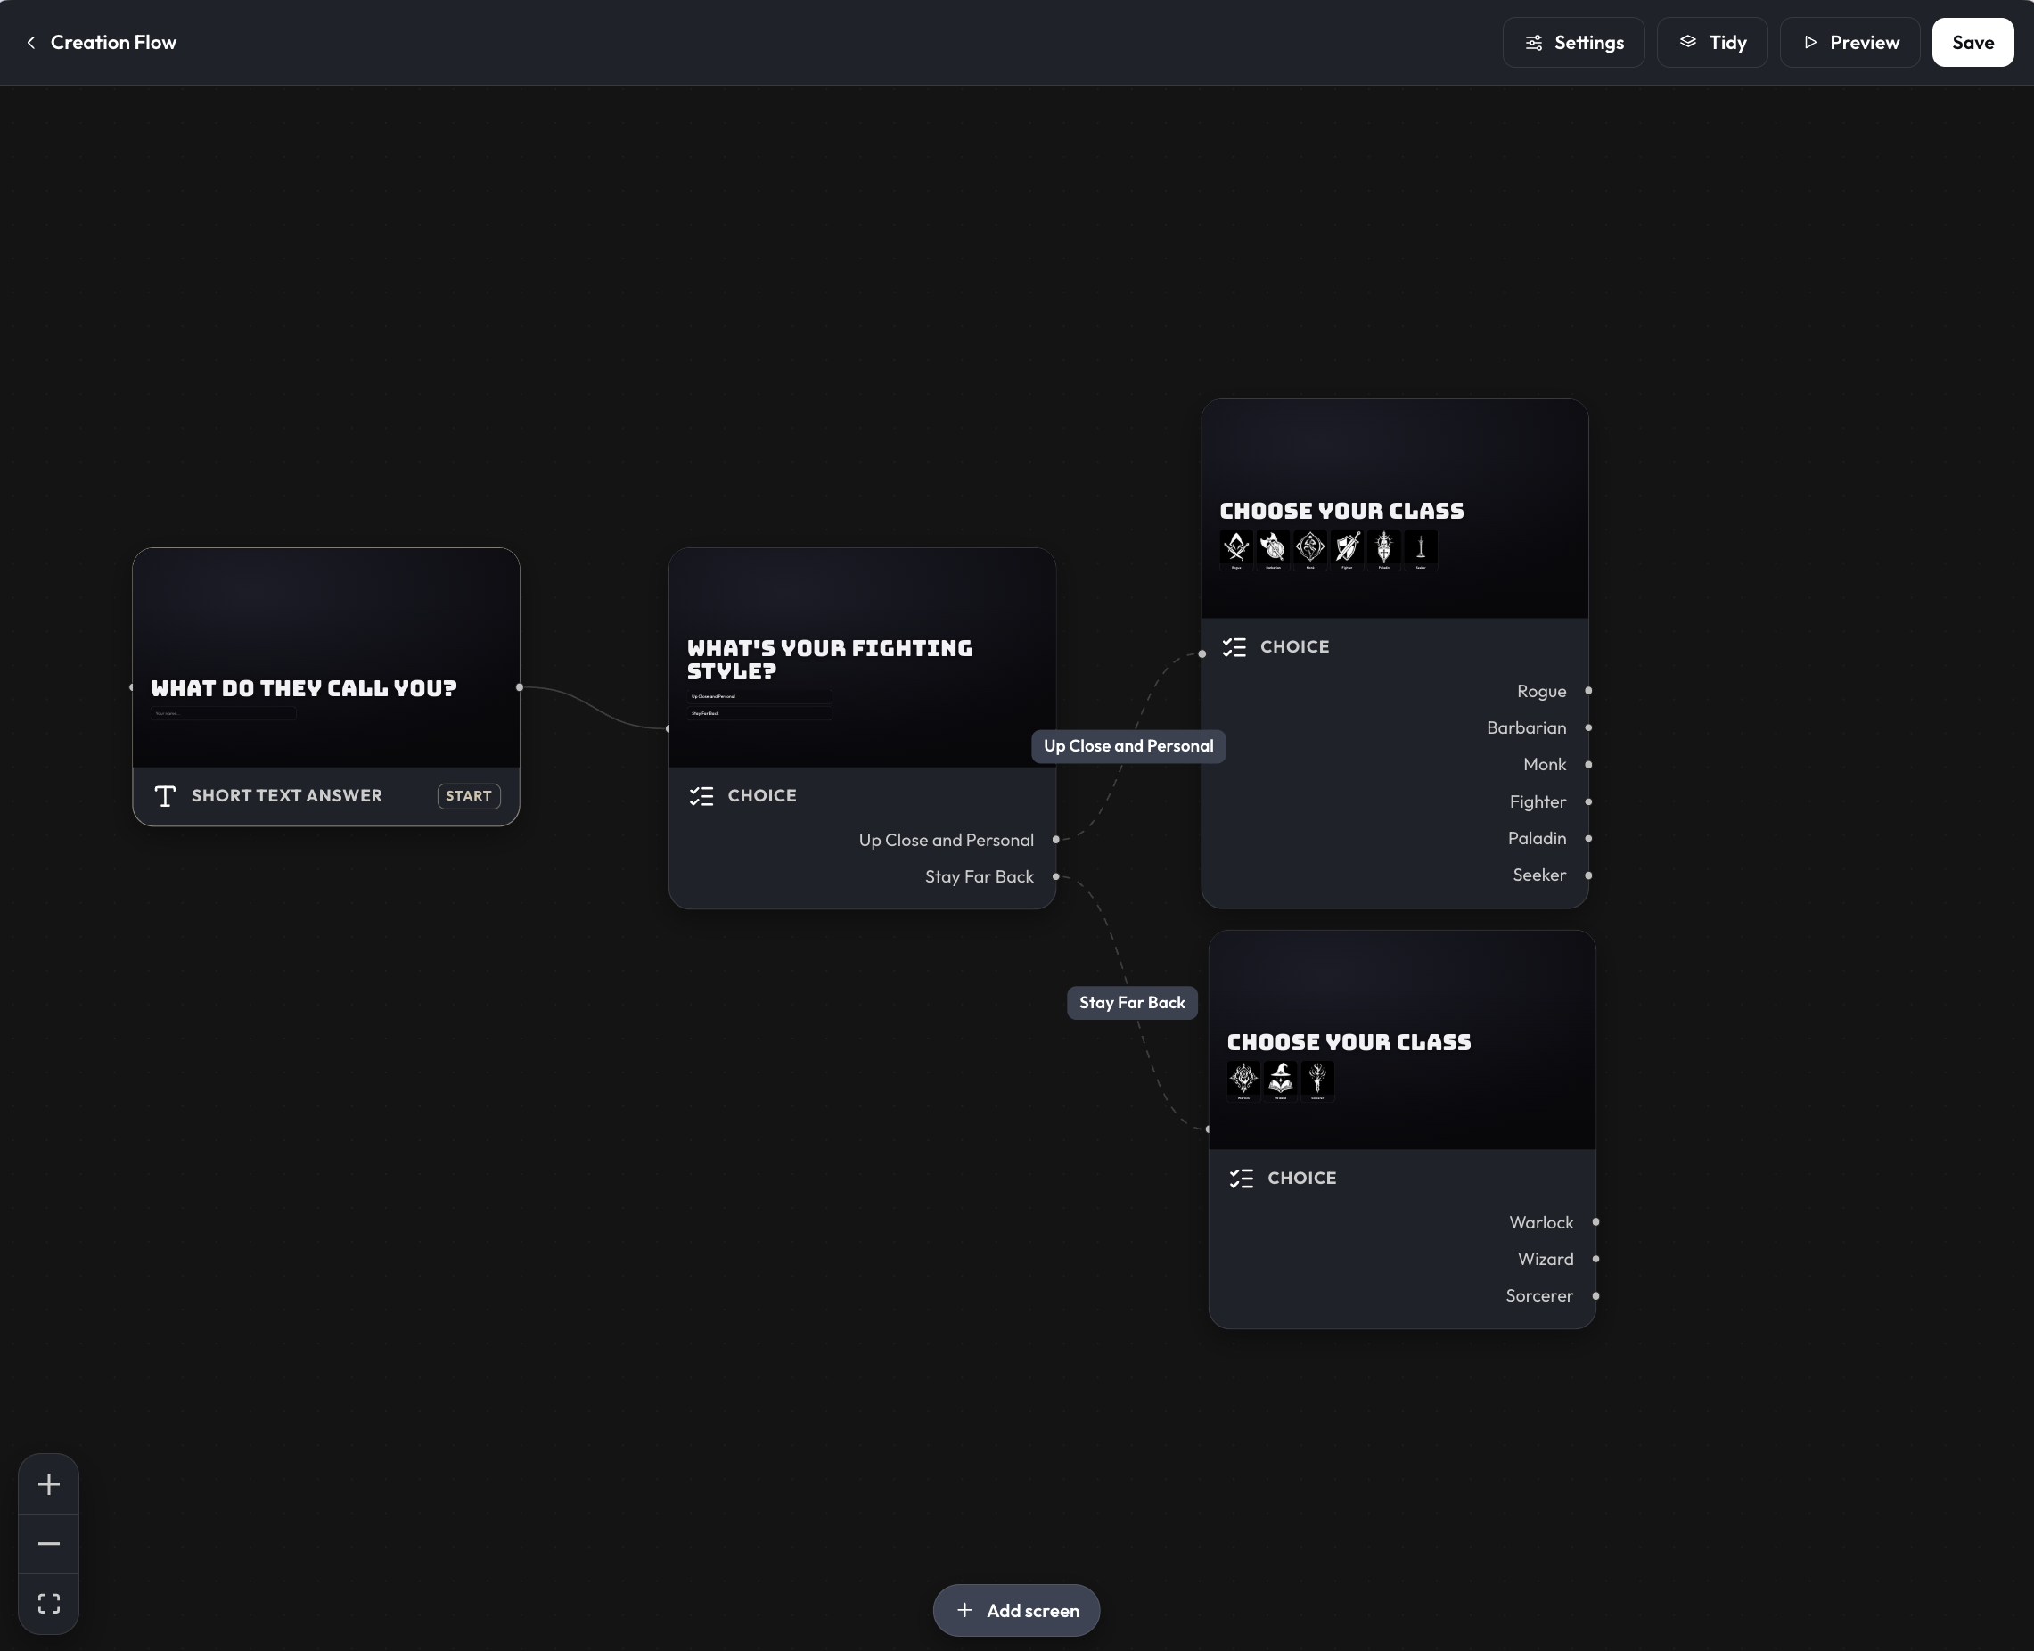Click the Monk option text
Image resolution: width=2034 pixels, height=1651 pixels.
pyautogui.click(x=1545, y=765)
